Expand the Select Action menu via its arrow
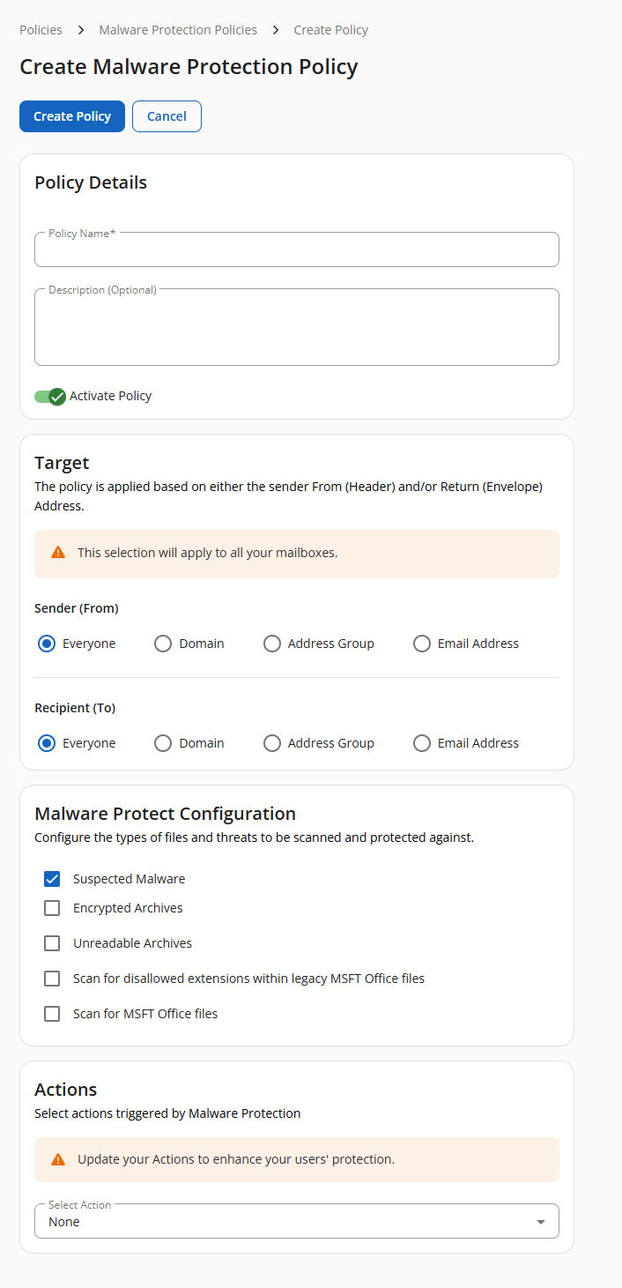The image size is (622, 1288). point(540,1221)
